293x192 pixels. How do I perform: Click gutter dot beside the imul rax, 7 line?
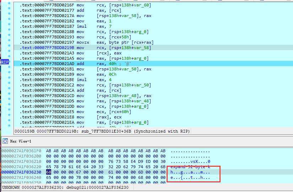coord(10,26)
